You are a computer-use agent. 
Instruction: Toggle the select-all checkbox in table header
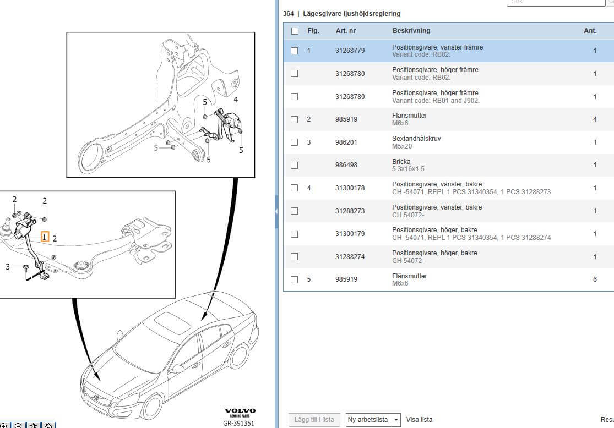point(295,31)
